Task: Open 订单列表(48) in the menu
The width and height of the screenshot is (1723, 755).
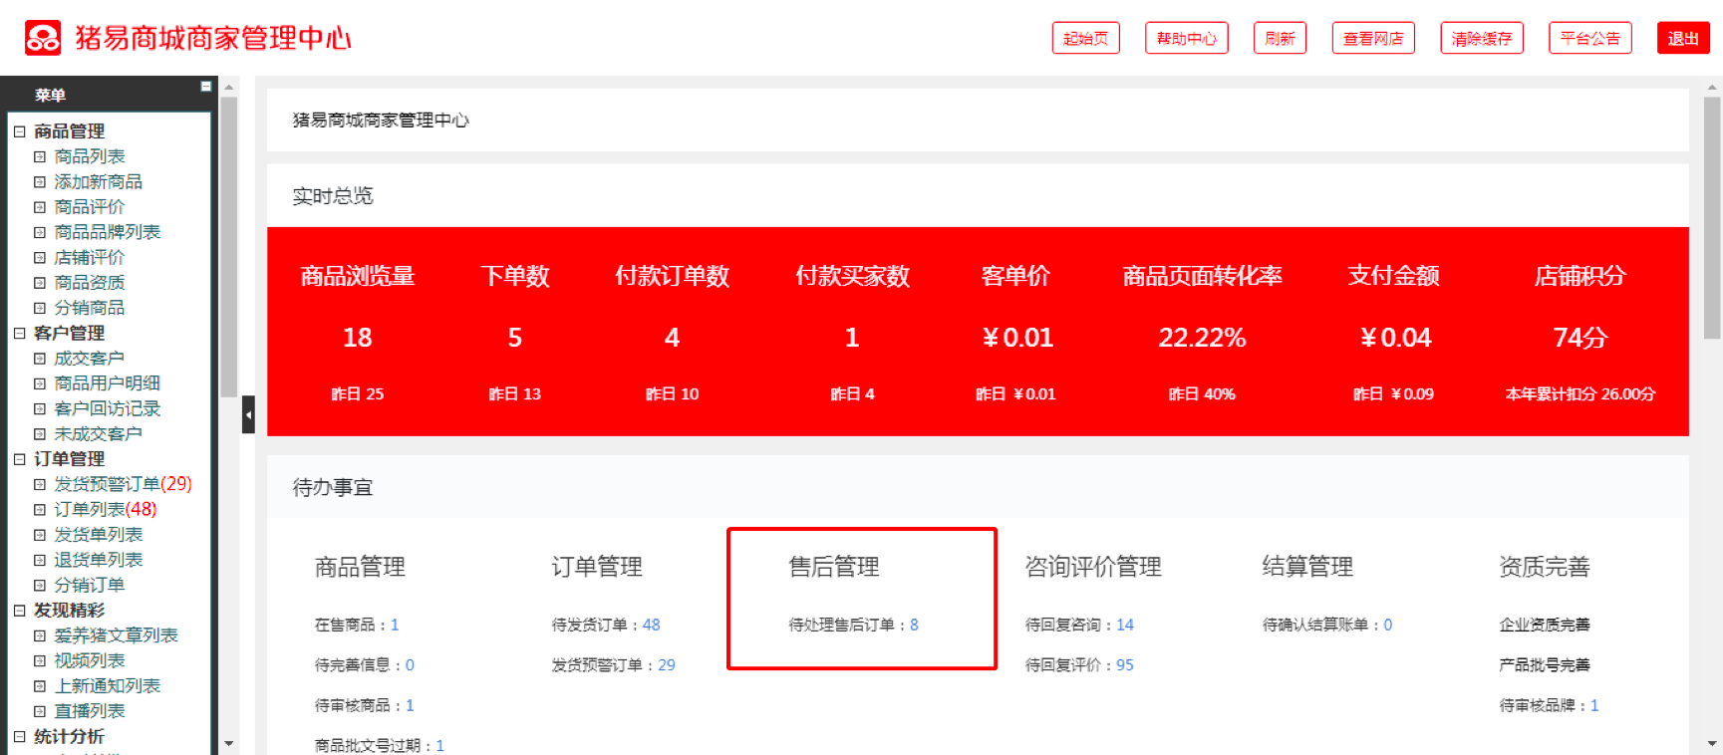Action: [105, 509]
